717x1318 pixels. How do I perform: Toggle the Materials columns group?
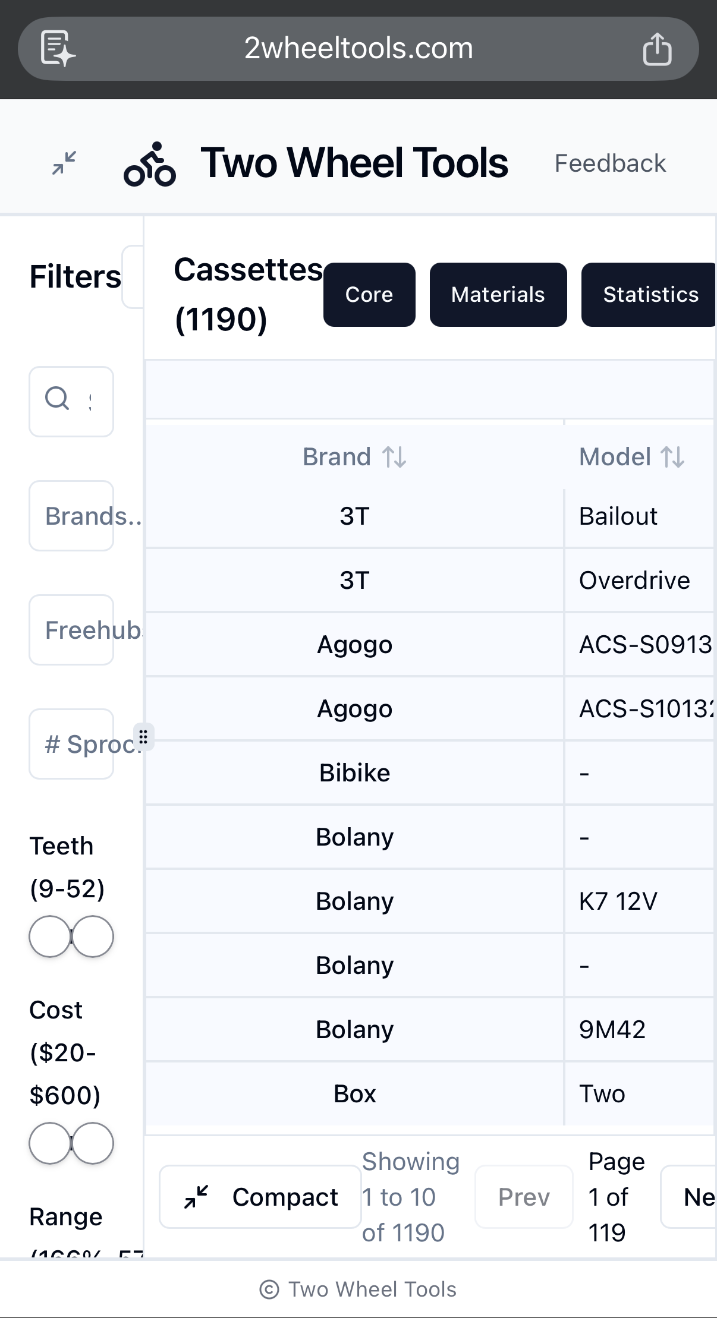click(x=498, y=295)
